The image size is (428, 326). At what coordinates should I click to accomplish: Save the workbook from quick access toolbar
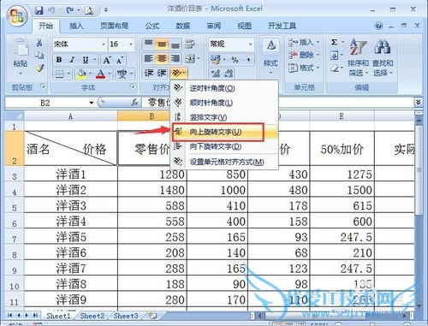39,10
